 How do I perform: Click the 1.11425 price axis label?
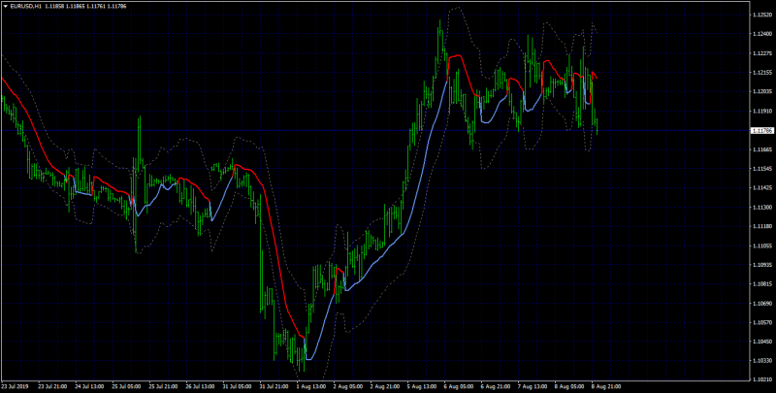[x=761, y=188]
